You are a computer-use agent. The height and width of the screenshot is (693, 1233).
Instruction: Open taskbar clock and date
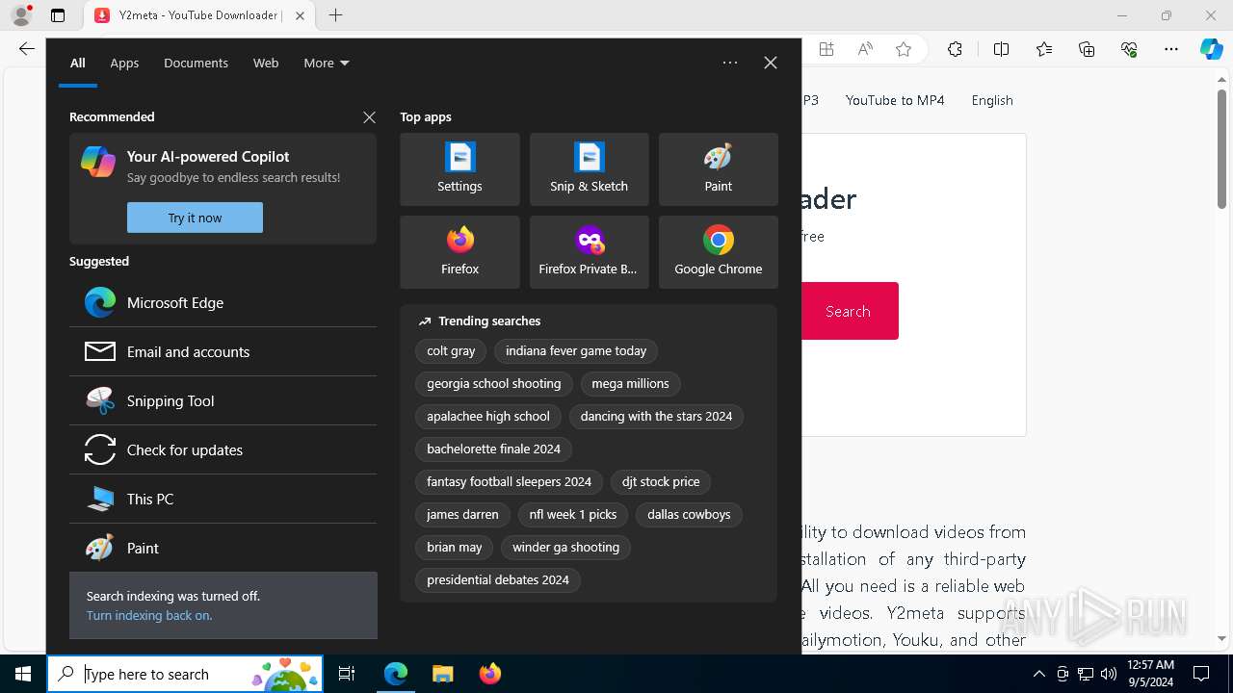point(1150,674)
